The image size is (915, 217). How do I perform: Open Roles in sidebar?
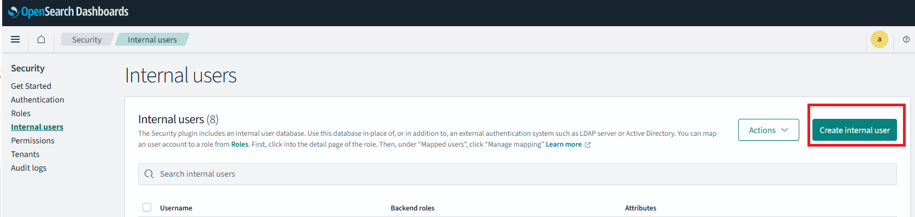(21, 113)
